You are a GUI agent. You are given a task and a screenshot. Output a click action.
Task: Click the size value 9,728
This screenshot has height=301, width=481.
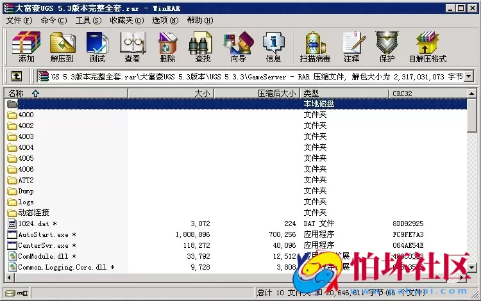click(x=200, y=267)
